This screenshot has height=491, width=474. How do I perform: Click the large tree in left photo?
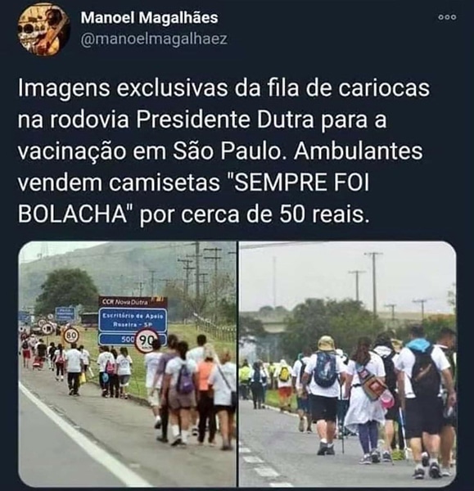click(x=66, y=291)
